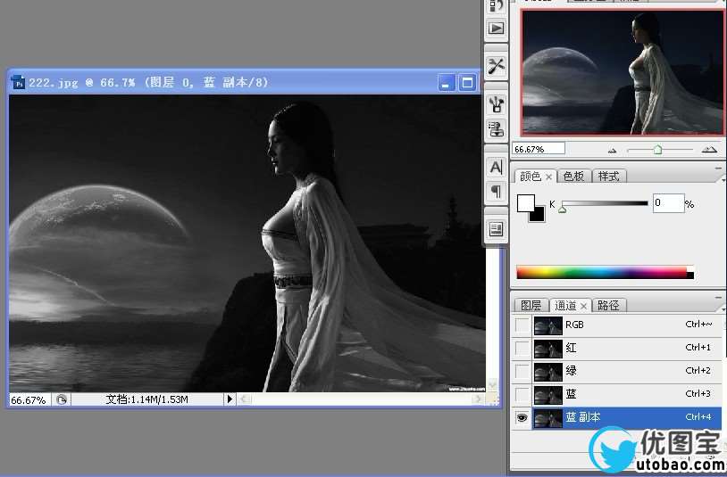
Task: Open the Actions panel play icon
Action: coord(496,29)
